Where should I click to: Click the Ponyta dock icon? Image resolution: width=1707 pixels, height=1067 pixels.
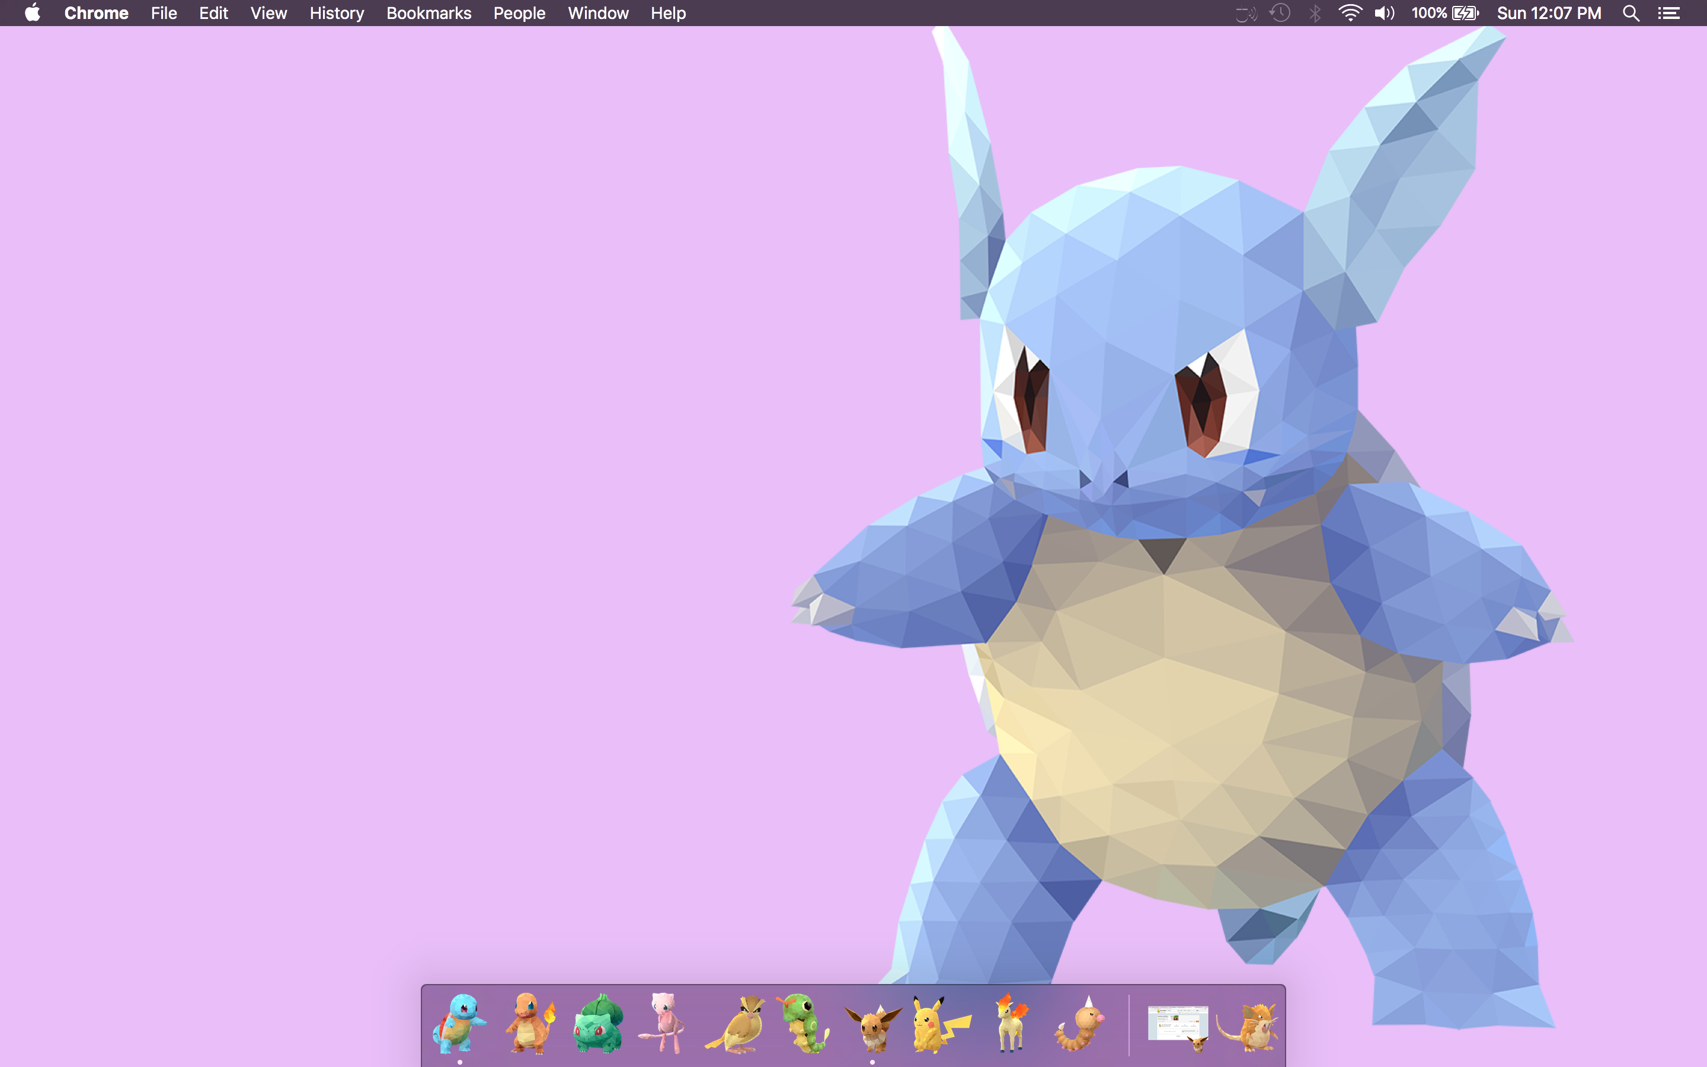(1010, 1023)
